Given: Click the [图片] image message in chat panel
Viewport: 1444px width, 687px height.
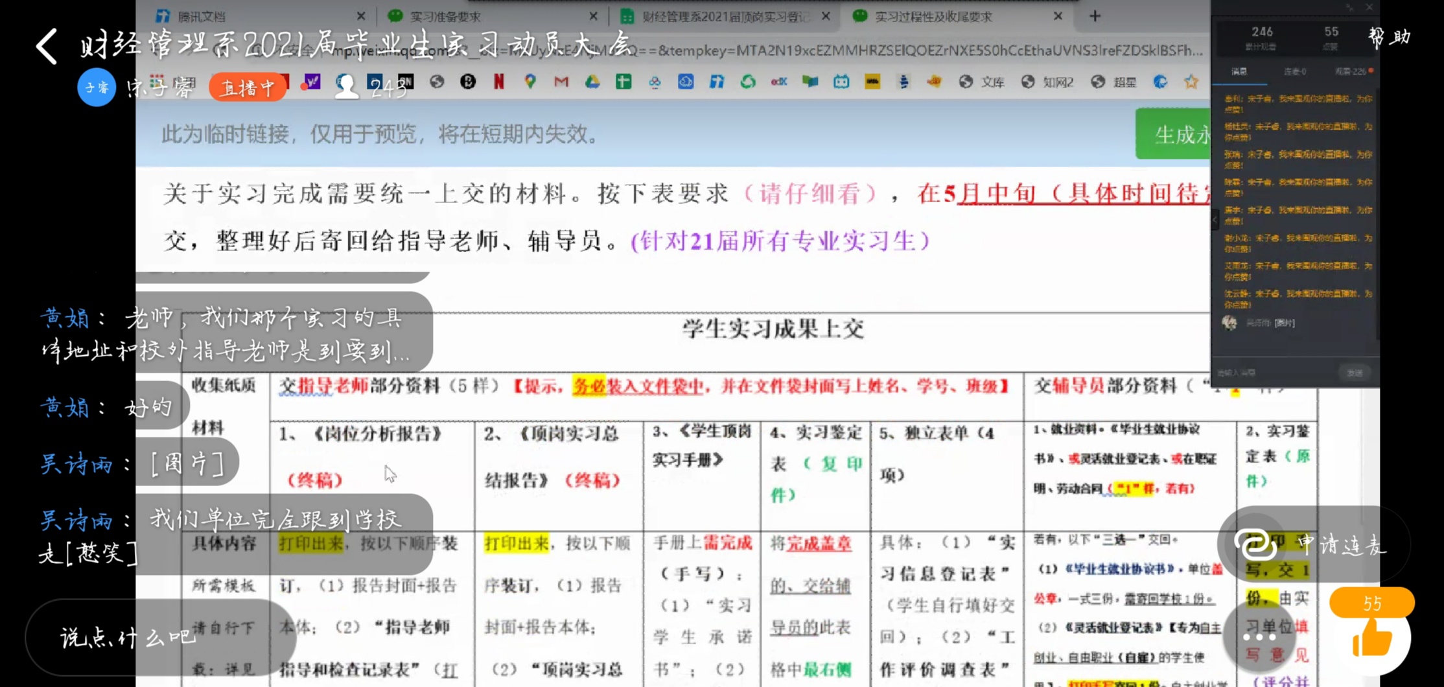Looking at the screenshot, I should click(x=1283, y=323).
